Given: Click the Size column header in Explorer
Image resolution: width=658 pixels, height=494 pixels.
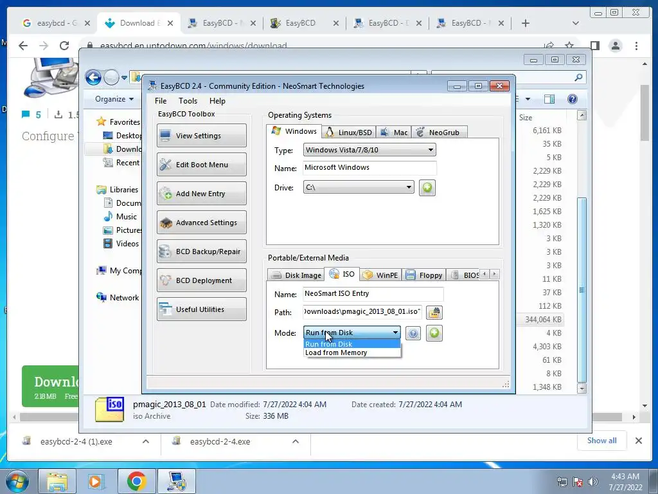Looking at the screenshot, I should [526, 118].
